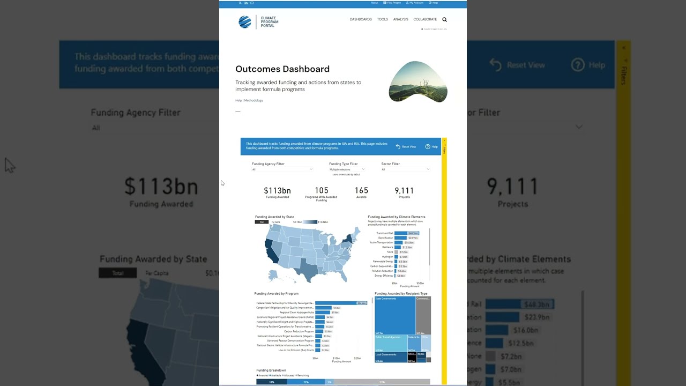The width and height of the screenshot is (686, 386).
Task: Select the Resilience bar in climate elements
Action: 398,247
